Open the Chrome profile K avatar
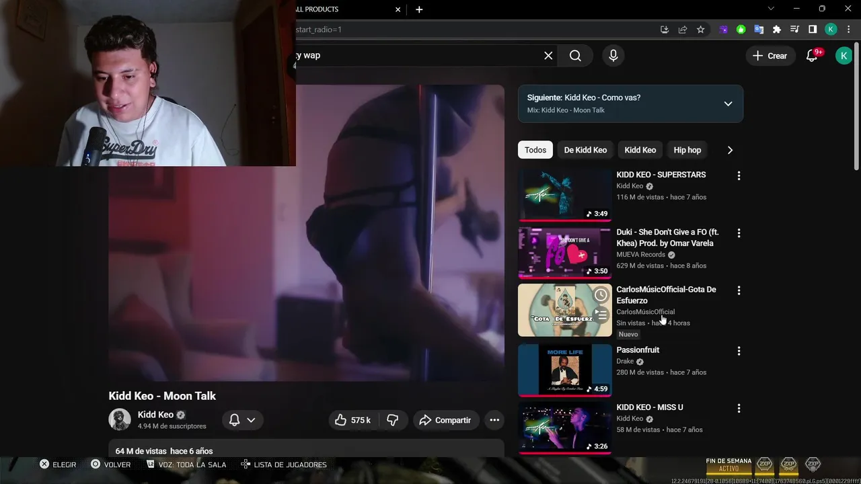The image size is (861, 484). point(831,30)
